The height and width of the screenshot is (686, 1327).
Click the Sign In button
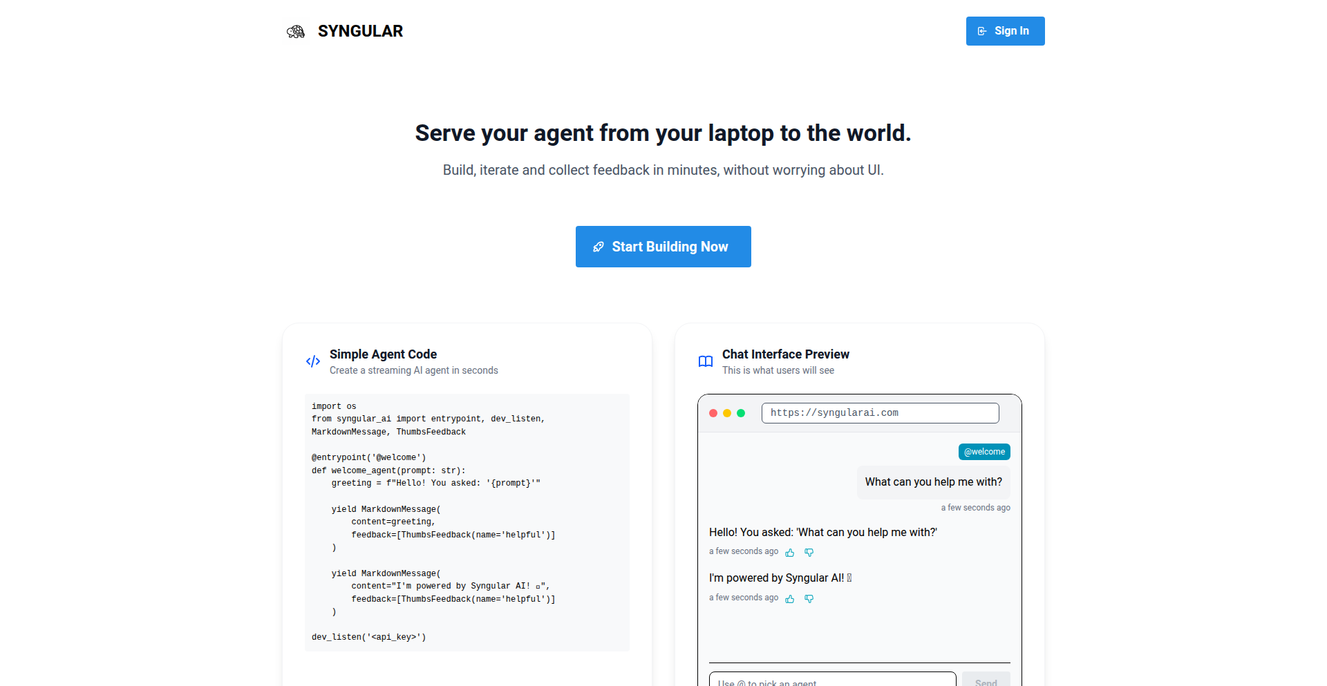click(x=1005, y=31)
